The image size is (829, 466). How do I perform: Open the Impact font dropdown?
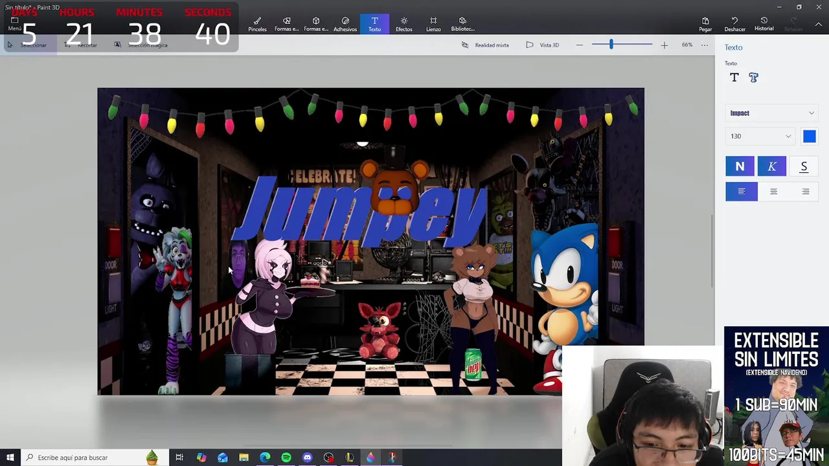coord(771,113)
